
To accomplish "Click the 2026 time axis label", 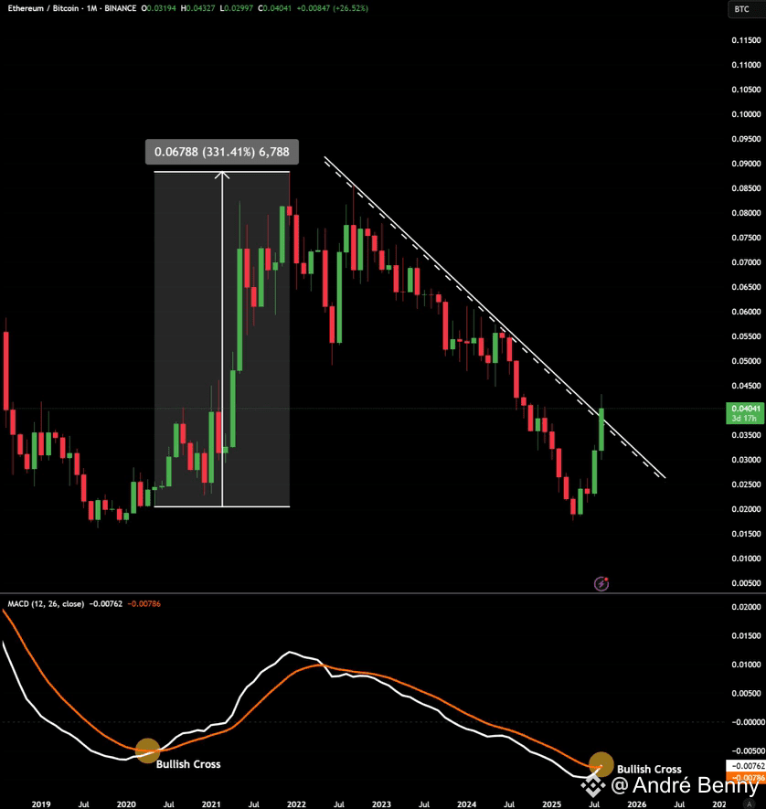I will point(636,804).
